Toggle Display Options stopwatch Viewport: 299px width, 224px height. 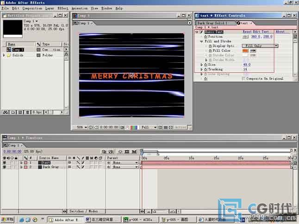click(x=210, y=46)
